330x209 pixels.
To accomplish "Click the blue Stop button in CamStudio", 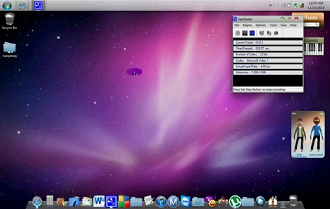I will [252, 33].
